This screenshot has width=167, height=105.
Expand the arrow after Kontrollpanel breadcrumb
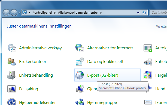pos(55,13)
